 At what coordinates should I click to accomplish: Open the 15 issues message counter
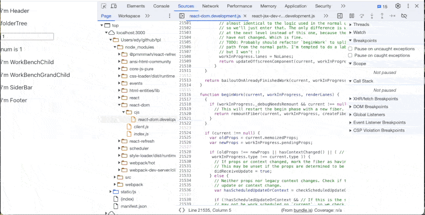pos(382,7)
